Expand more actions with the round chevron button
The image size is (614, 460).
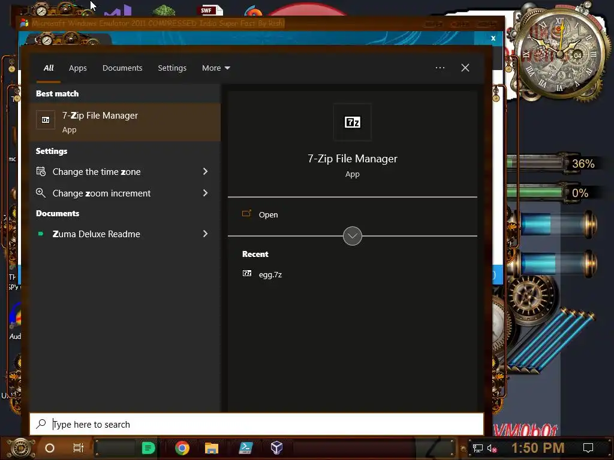(352, 236)
